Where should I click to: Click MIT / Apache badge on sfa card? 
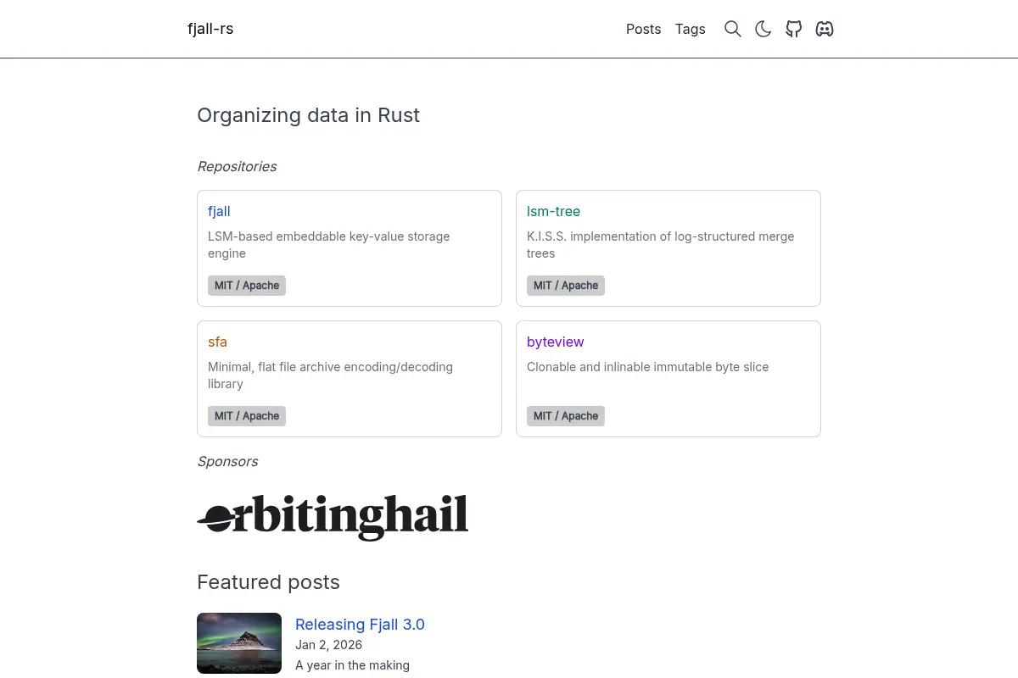pyautogui.click(x=247, y=416)
